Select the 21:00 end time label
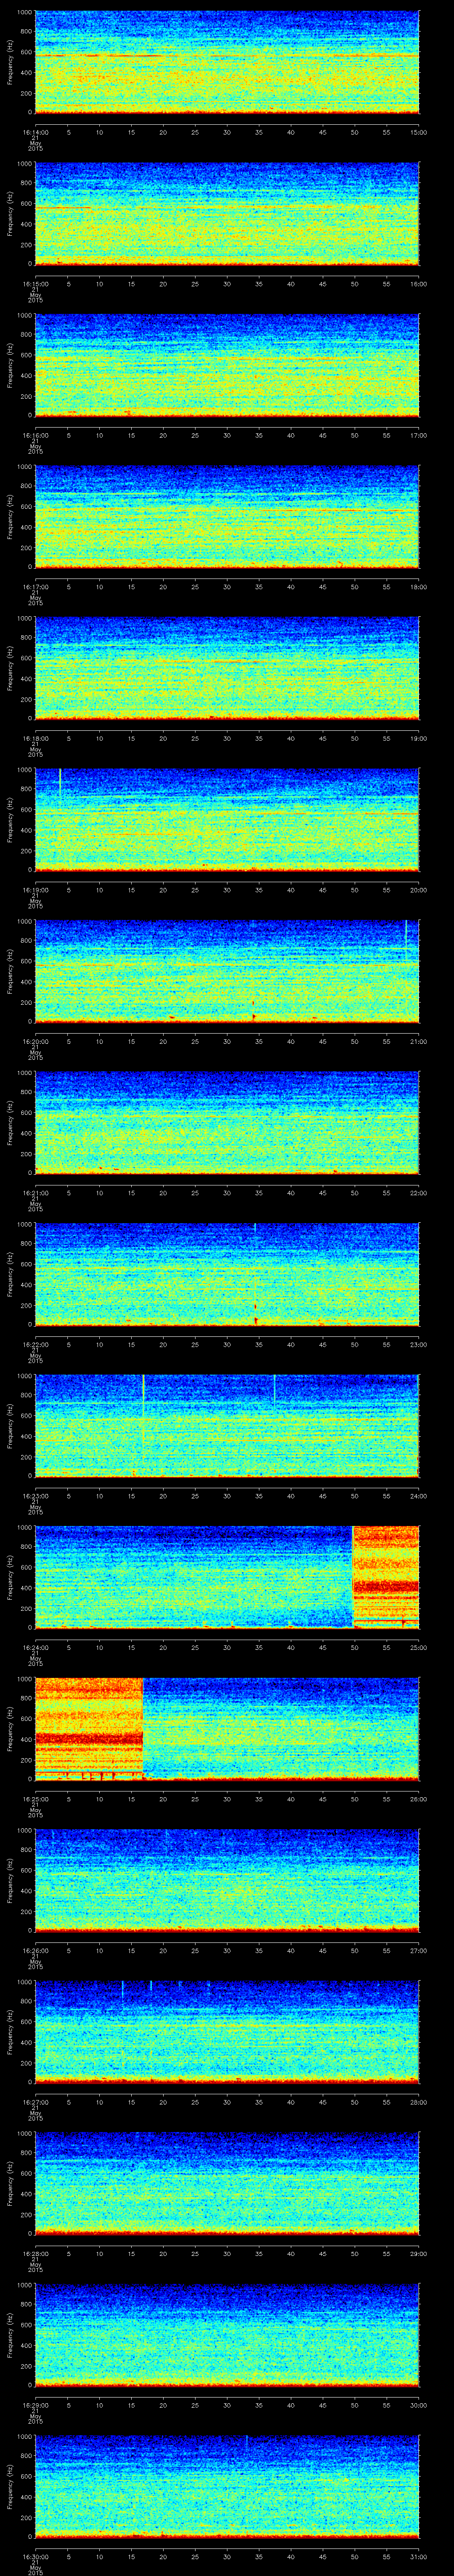454x2576 pixels. [418, 1041]
